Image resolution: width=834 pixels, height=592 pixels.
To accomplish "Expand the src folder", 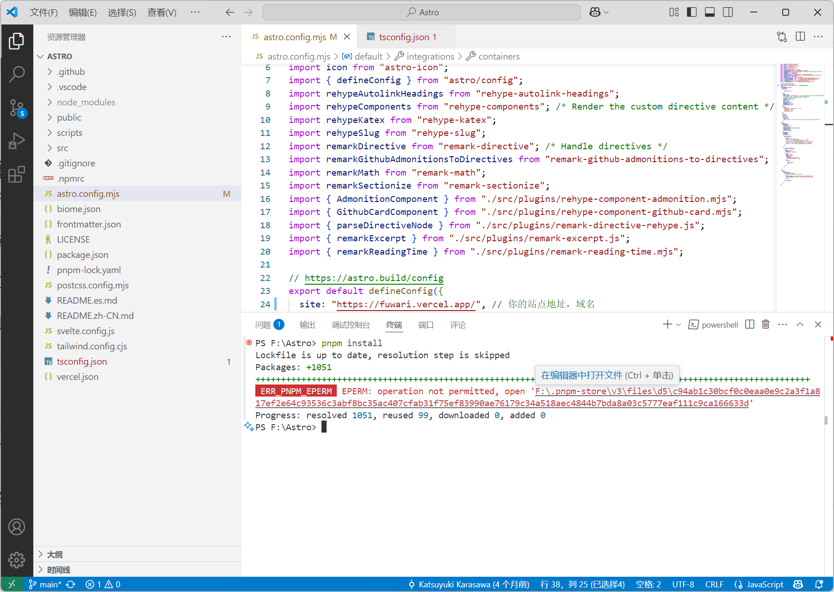I will (x=137, y=148).
